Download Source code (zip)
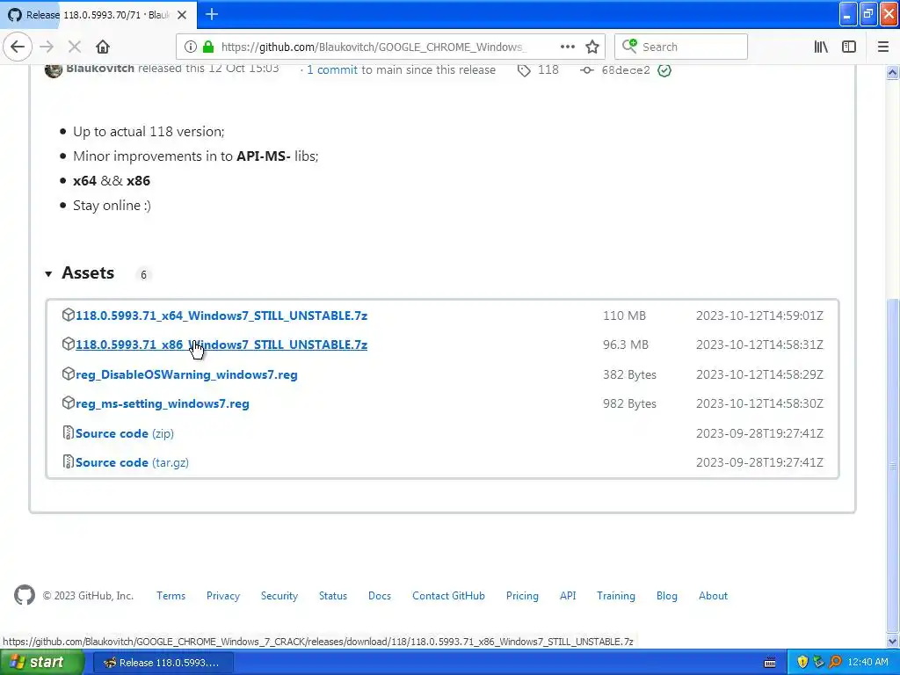 125,433
